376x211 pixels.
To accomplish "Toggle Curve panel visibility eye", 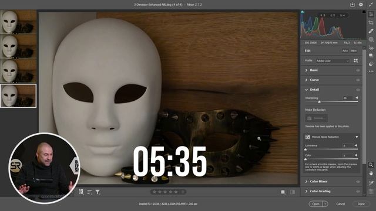I will (358, 80).
